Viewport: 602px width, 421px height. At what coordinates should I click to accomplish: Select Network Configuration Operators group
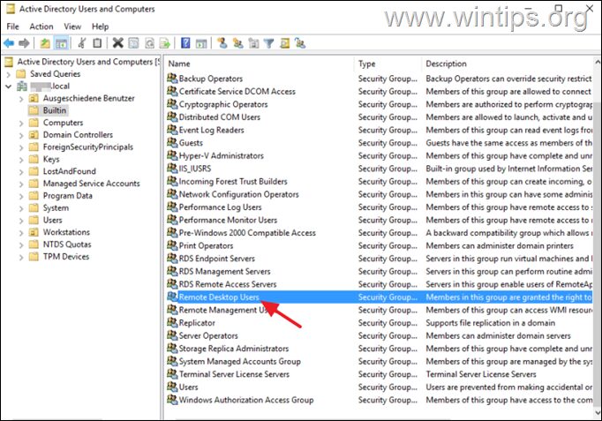238,194
